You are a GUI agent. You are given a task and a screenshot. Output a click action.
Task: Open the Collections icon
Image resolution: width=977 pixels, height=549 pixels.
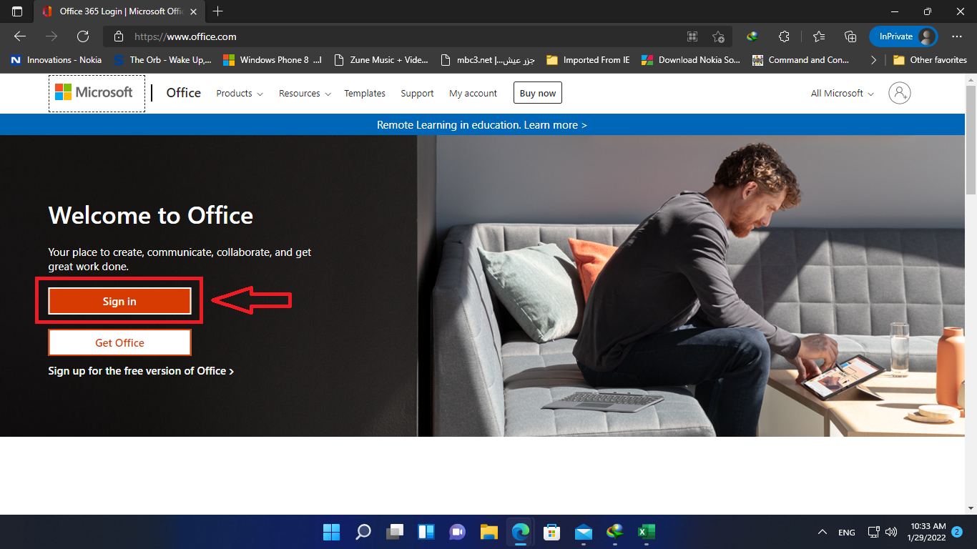click(x=850, y=36)
